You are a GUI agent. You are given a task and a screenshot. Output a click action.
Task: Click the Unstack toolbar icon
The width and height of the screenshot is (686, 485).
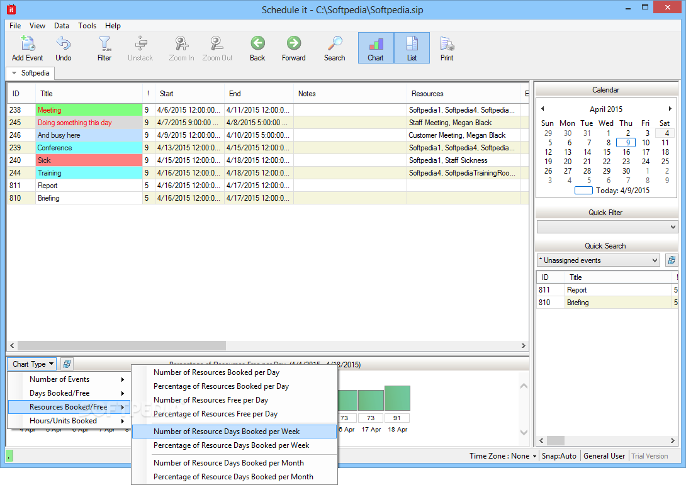[x=140, y=48]
